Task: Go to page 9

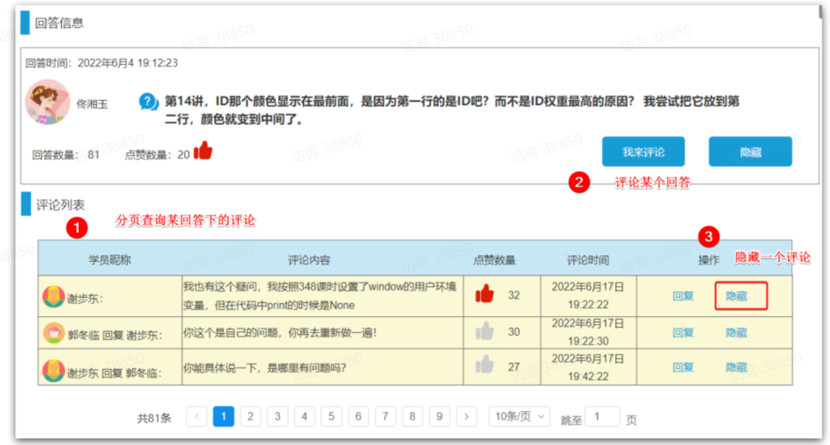Action: (x=439, y=417)
